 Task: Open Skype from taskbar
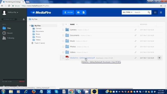tap(56, 92)
